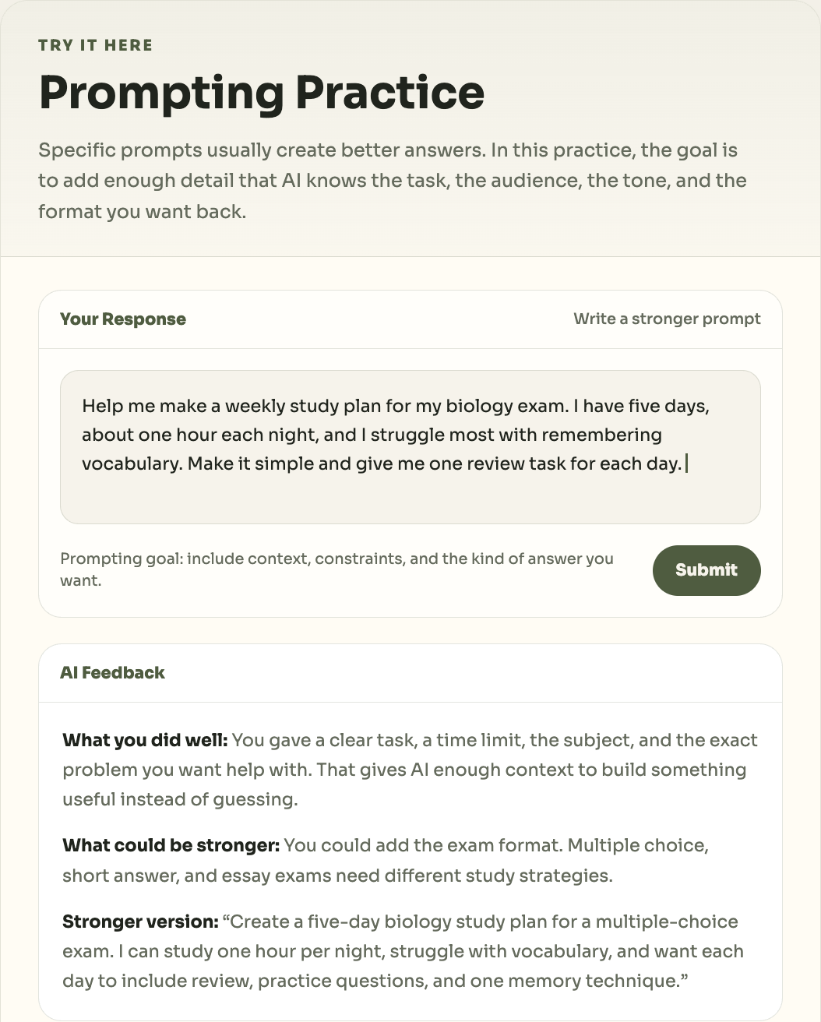This screenshot has height=1022, width=821.
Task: Click the Write a stronger prompt label
Action: tap(667, 319)
